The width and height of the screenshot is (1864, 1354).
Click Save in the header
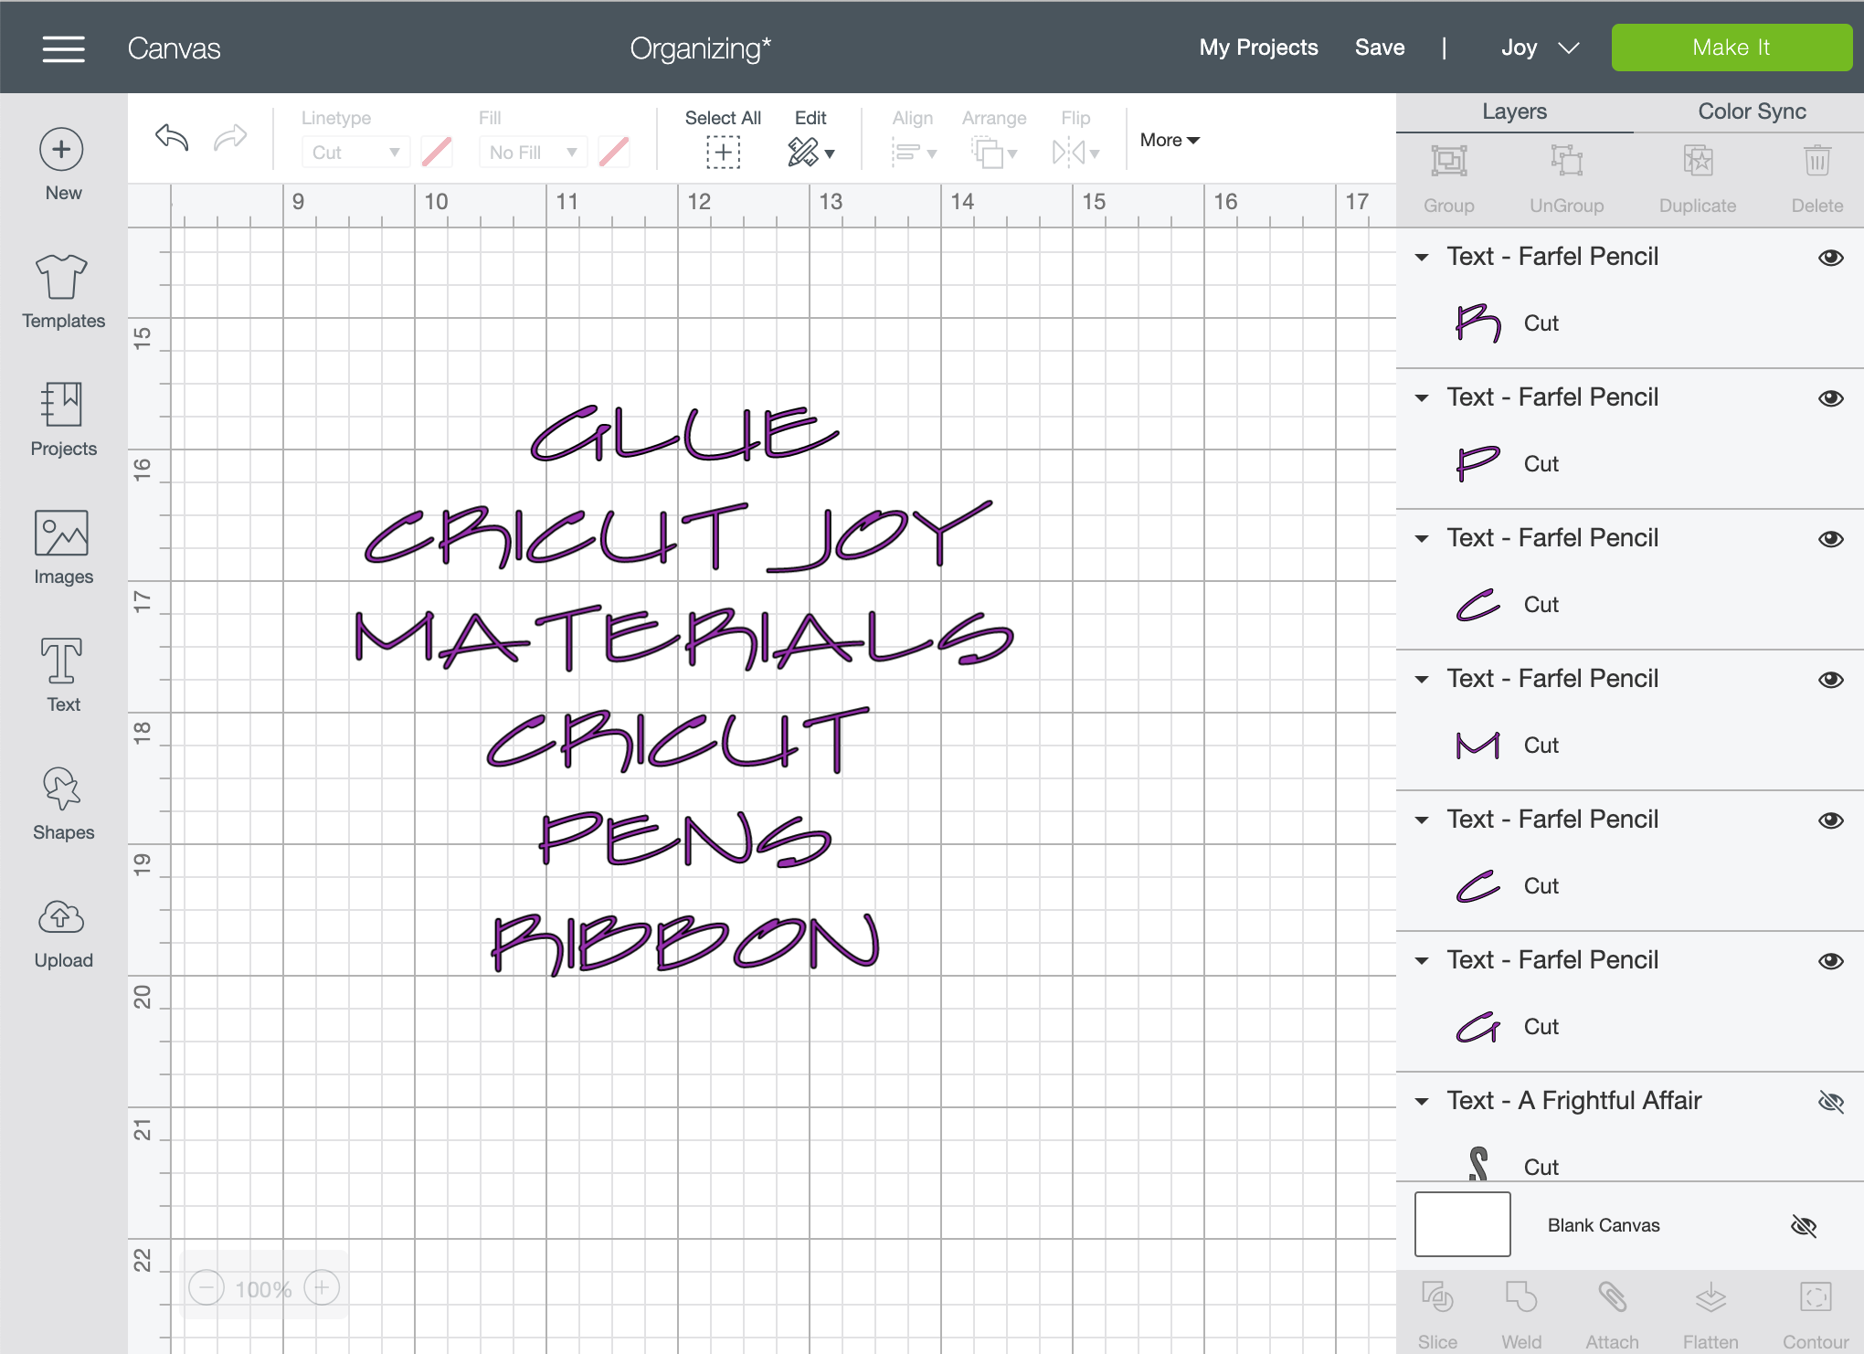(1380, 48)
